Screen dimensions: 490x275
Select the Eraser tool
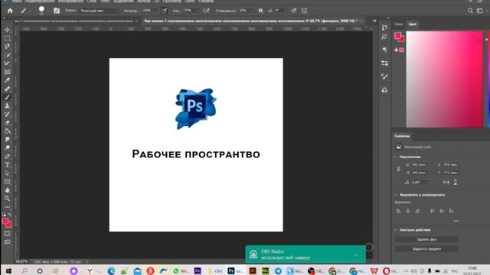tap(7, 122)
